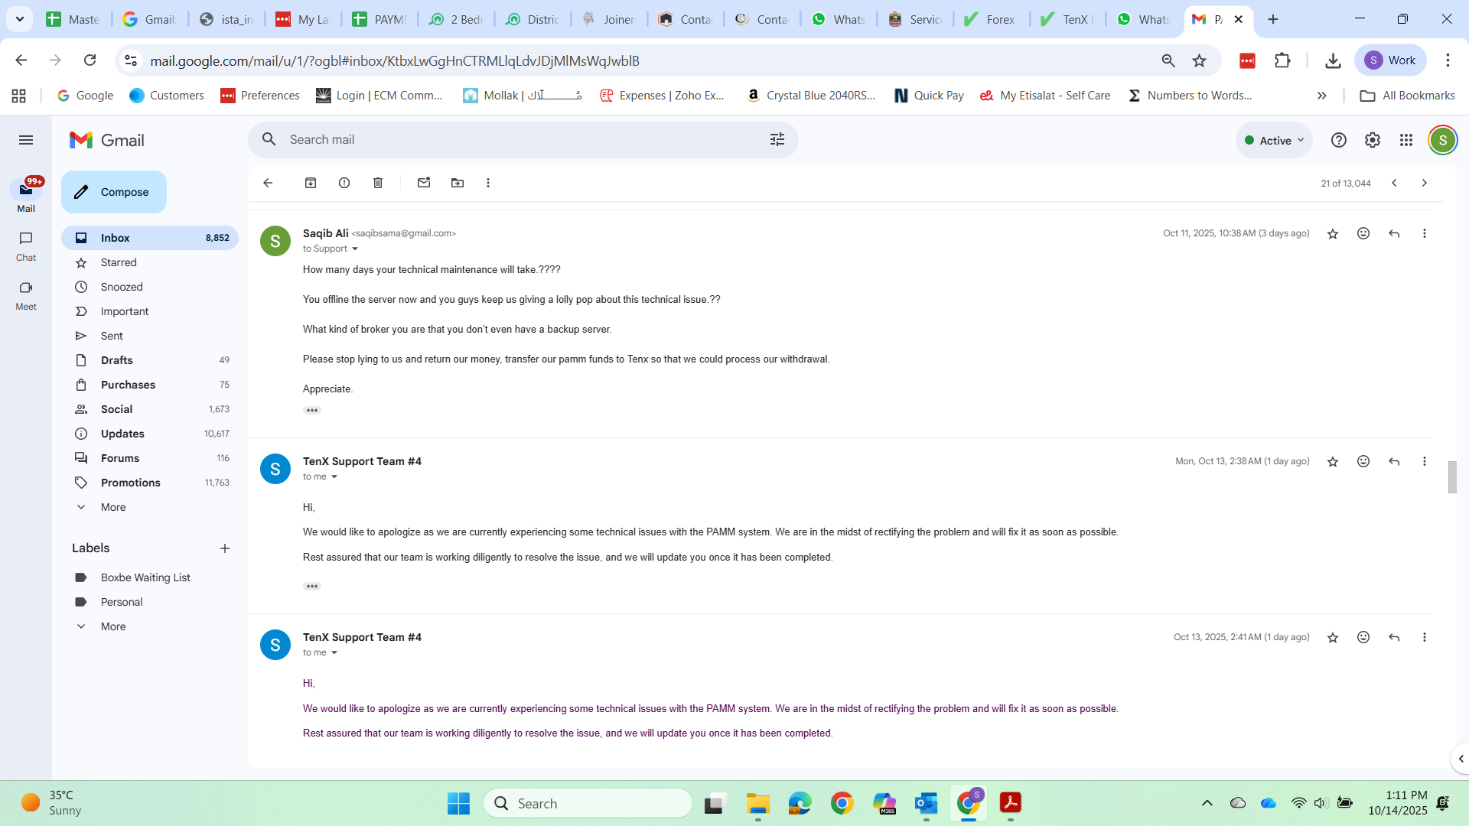Reply to Saqib Ali's message
Viewport: 1469px width, 826px height.
tap(1394, 233)
